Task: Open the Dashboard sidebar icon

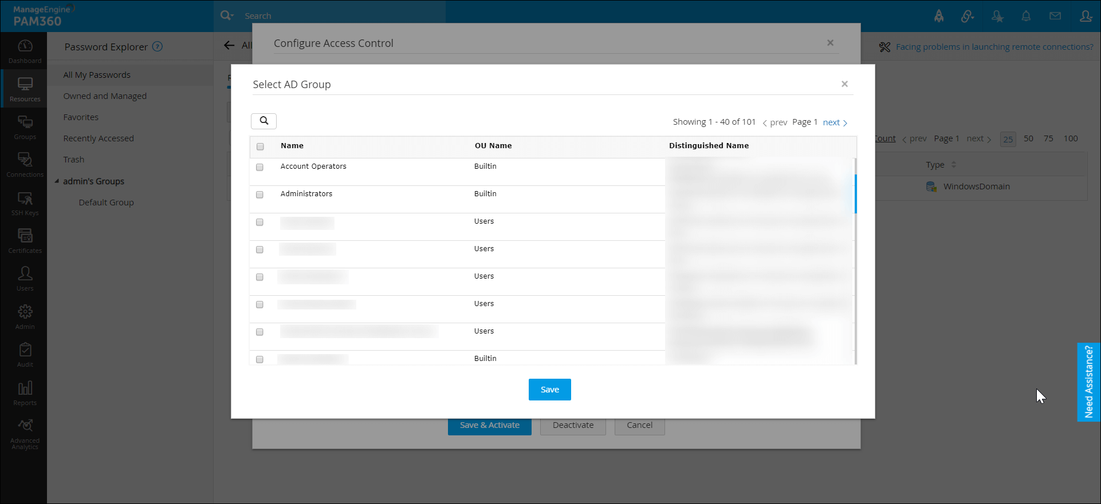Action: point(25,51)
